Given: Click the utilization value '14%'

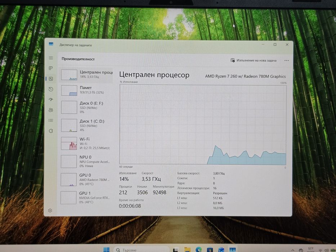Looking at the screenshot, I should [x=124, y=179].
